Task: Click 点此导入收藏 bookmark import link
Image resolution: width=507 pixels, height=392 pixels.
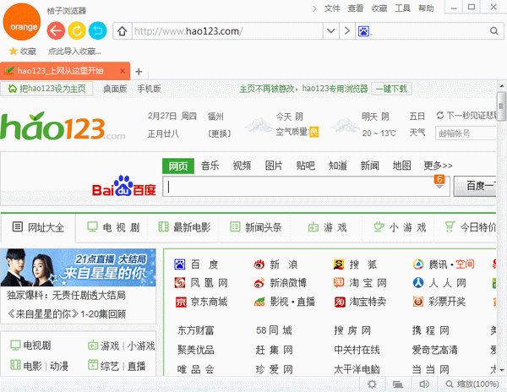Action: point(74,51)
